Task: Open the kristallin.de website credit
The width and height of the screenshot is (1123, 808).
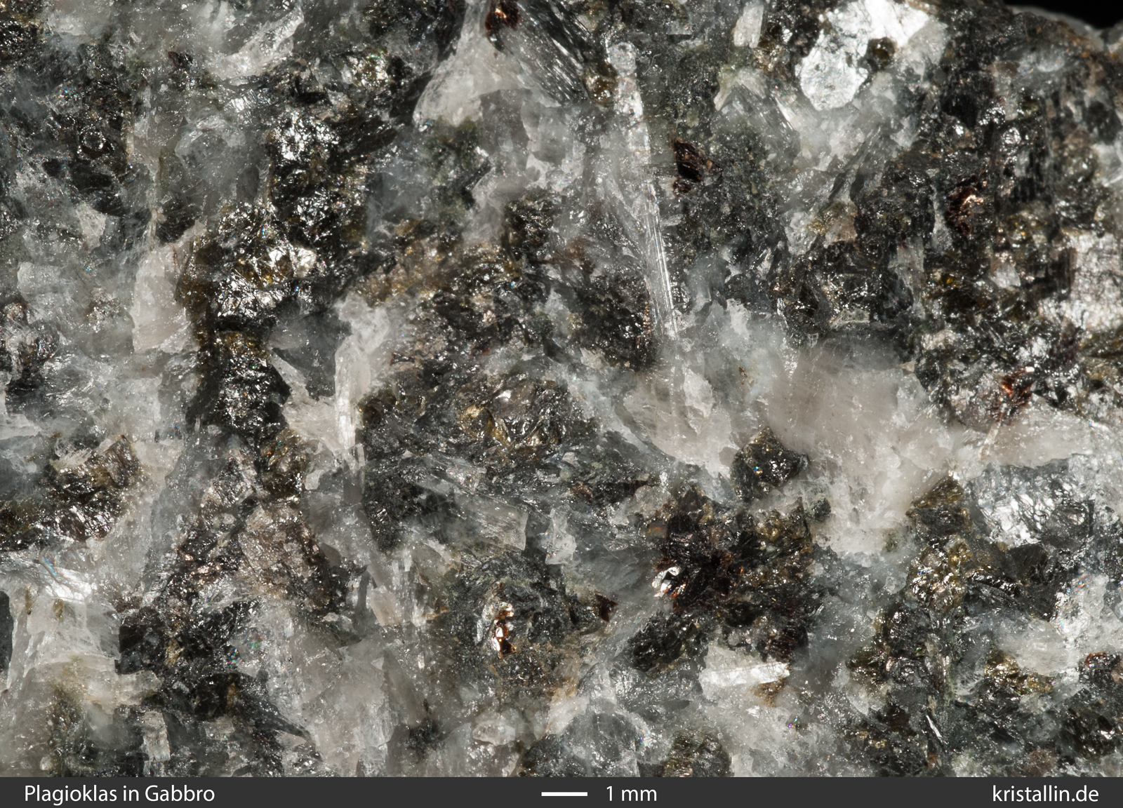Action: [1045, 793]
